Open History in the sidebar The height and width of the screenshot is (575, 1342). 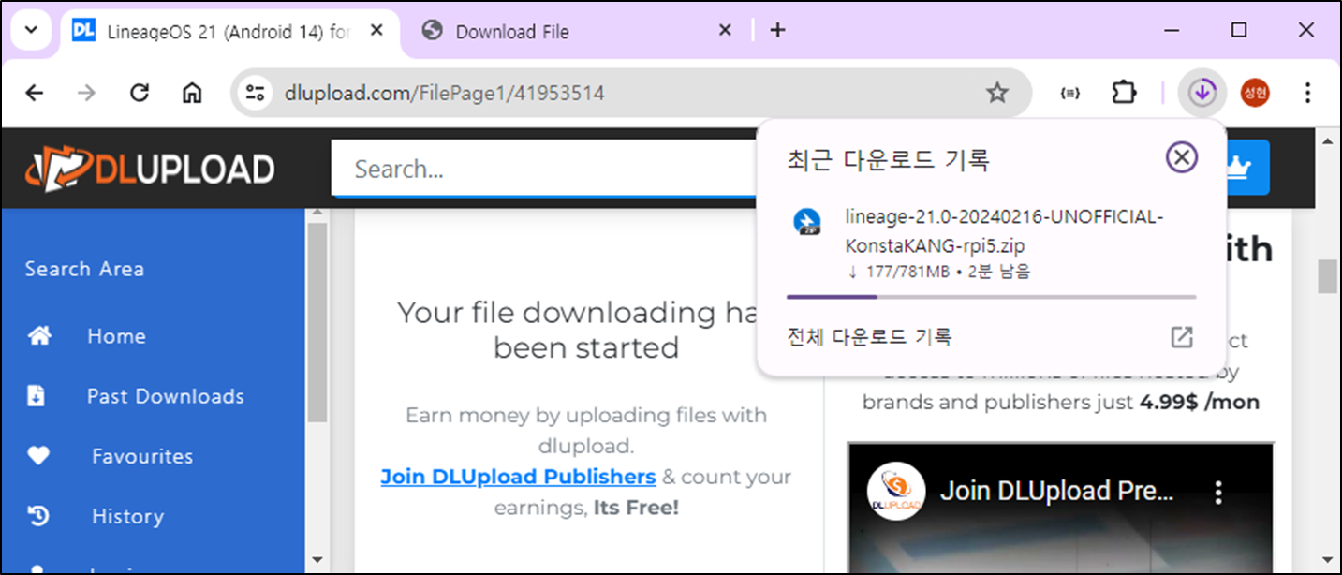click(127, 516)
